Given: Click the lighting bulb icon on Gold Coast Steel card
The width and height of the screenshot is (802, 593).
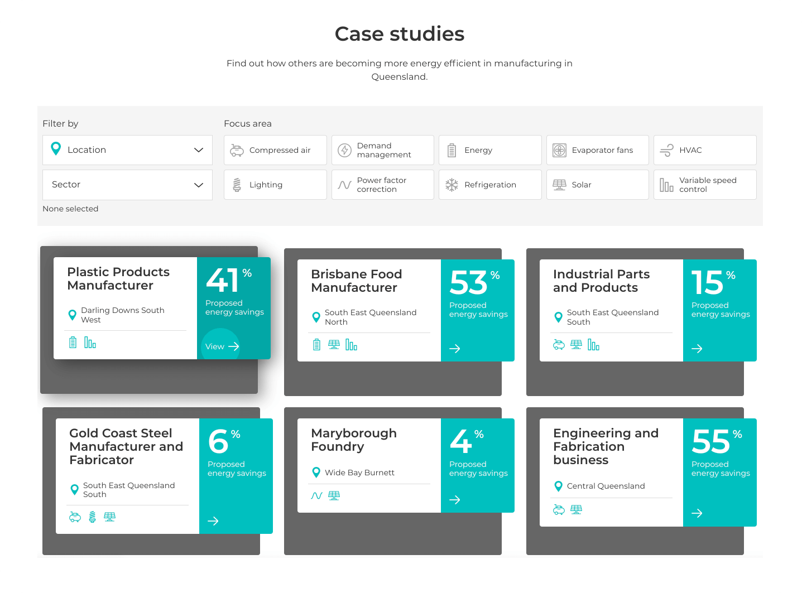Looking at the screenshot, I should [93, 517].
